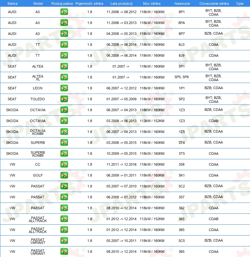Screen dimensions: 250x257
Task: Click the SEAT cell in the LEON row
Action: [x=12, y=88]
